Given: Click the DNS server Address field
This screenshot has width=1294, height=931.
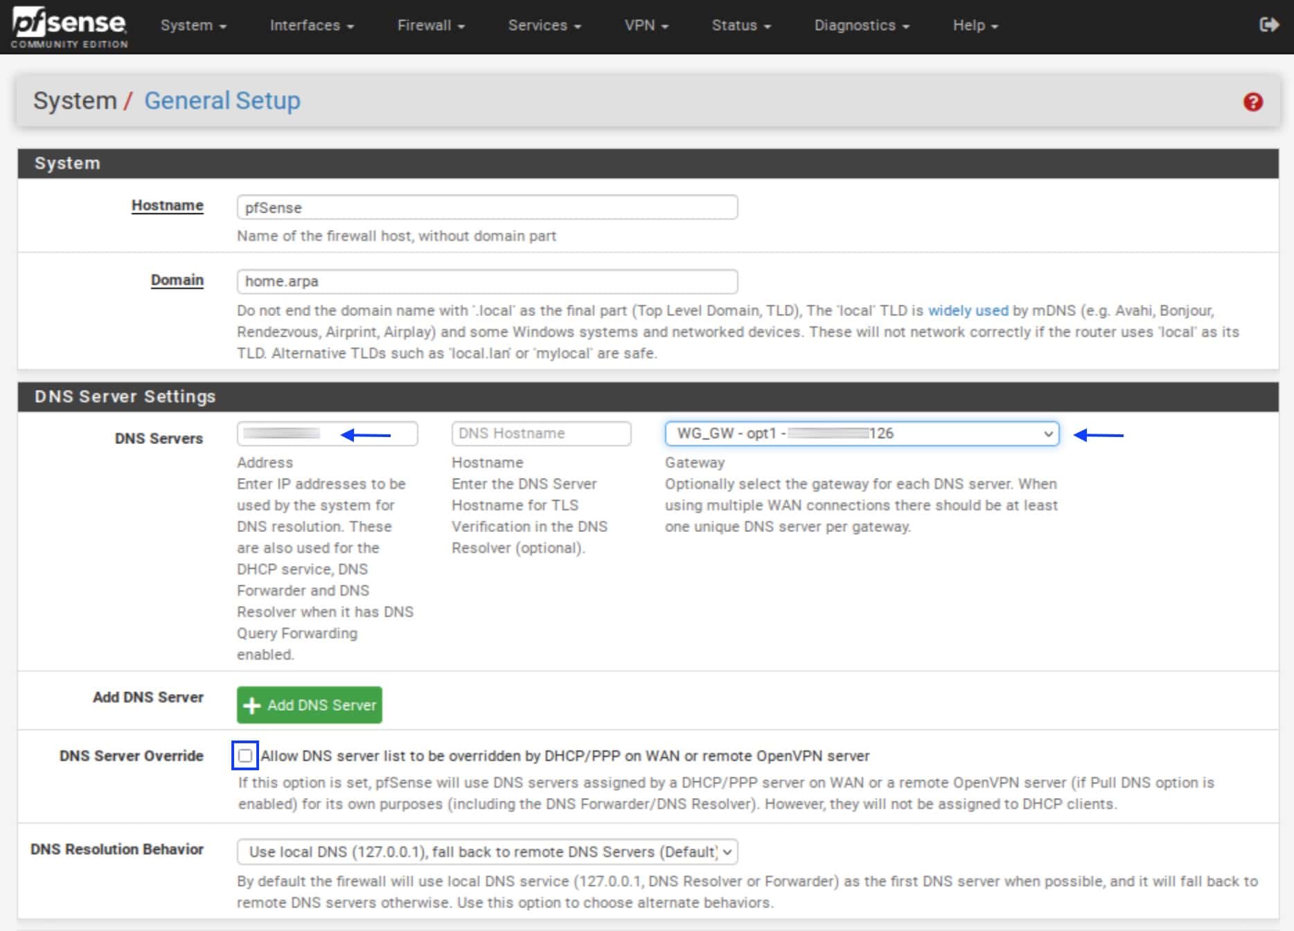Looking at the screenshot, I should click(327, 434).
